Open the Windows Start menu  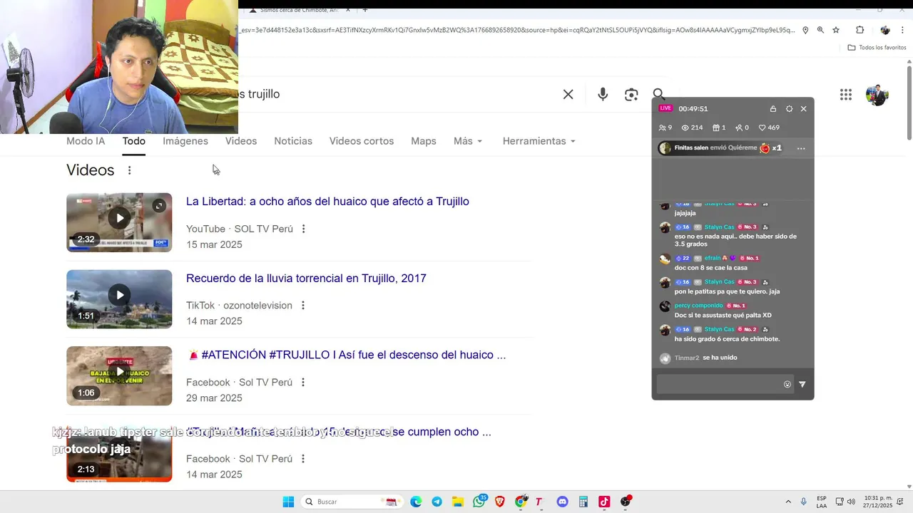click(x=288, y=502)
